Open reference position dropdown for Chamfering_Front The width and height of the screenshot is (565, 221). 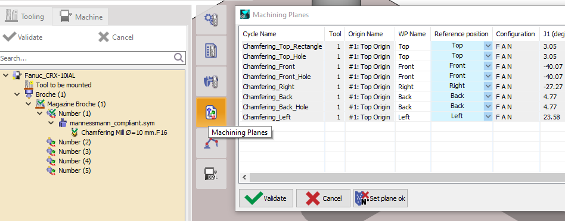pos(488,66)
